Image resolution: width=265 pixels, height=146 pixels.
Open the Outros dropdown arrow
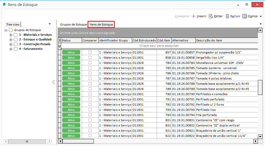tap(261, 16)
